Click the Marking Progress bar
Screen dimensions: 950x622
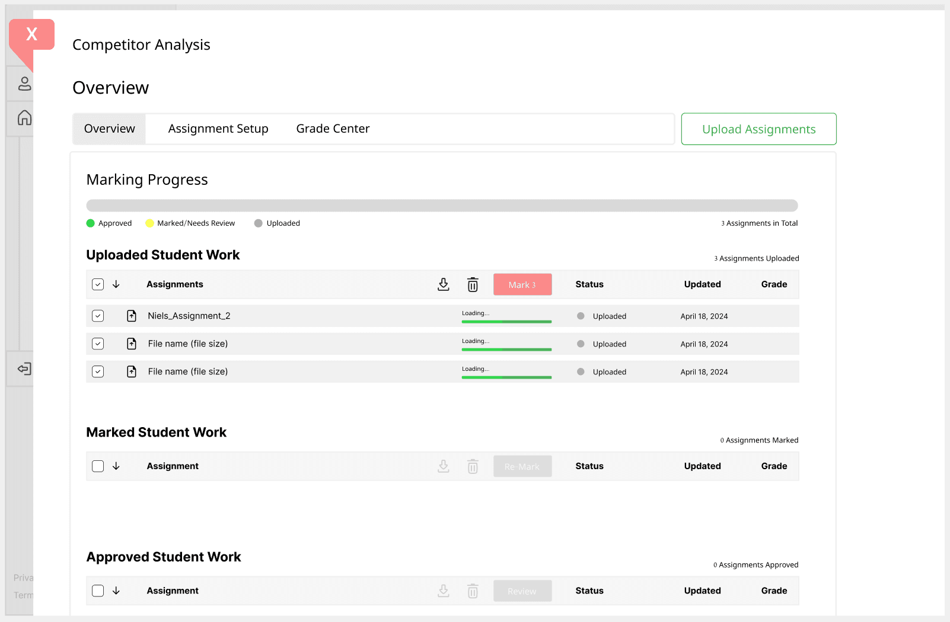pos(442,206)
